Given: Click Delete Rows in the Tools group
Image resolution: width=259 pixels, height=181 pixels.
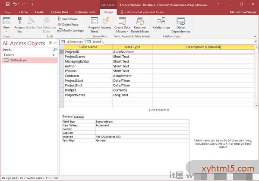Looking at the screenshot, I should coord(68,25).
